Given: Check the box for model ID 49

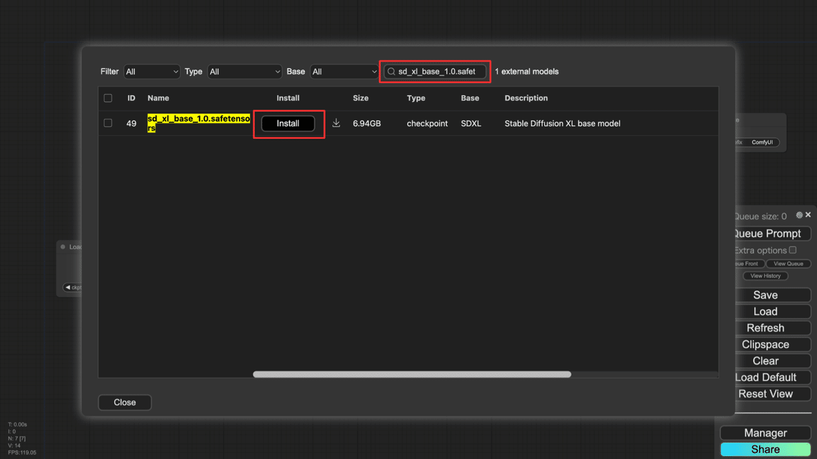Looking at the screenshot, I should point(108,123).
